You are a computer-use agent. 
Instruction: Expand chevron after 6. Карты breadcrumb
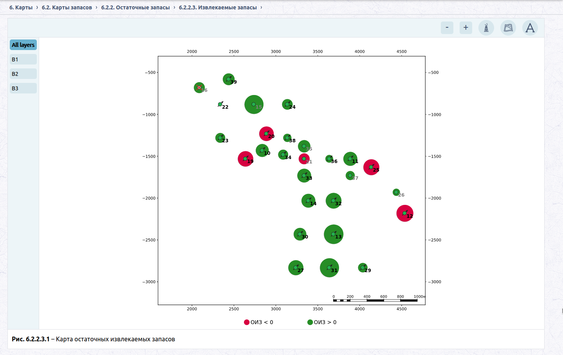pyautogui.click(x=37, y=7)
